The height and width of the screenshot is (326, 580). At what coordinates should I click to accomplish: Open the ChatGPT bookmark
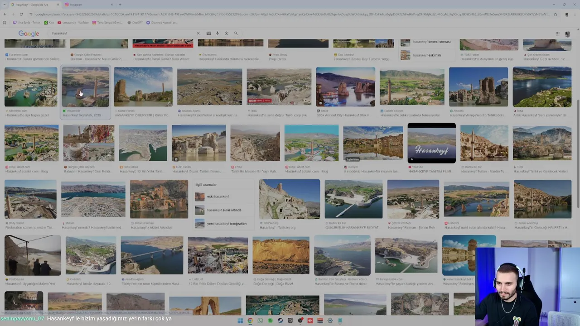135,22
